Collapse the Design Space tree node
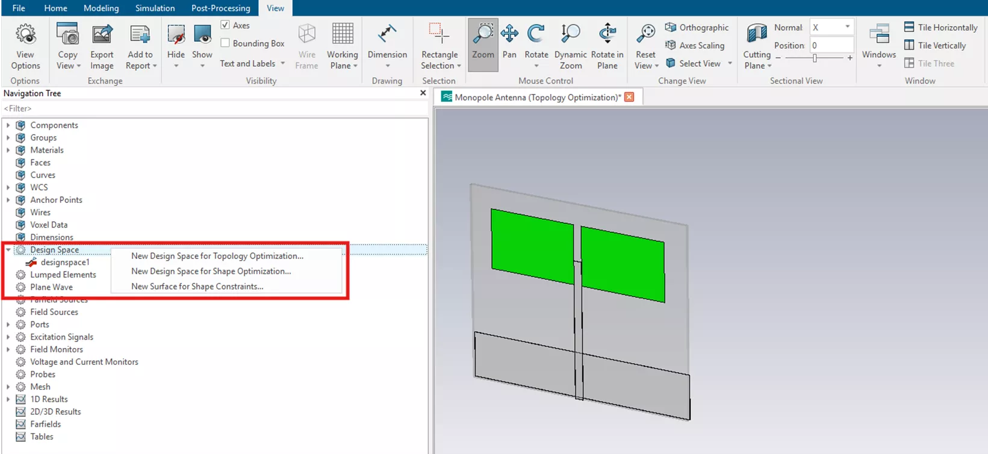The image size is (988, 454). click(8, 250)
